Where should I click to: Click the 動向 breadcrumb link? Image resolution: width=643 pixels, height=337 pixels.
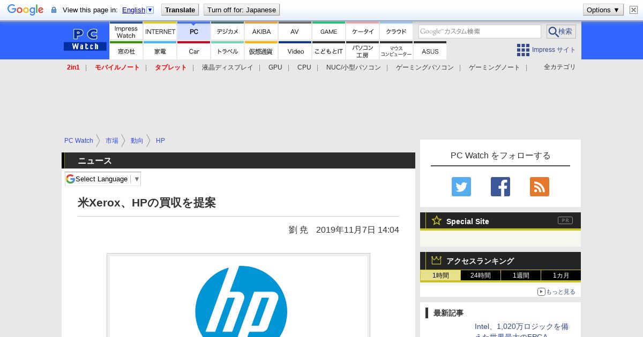137,141
